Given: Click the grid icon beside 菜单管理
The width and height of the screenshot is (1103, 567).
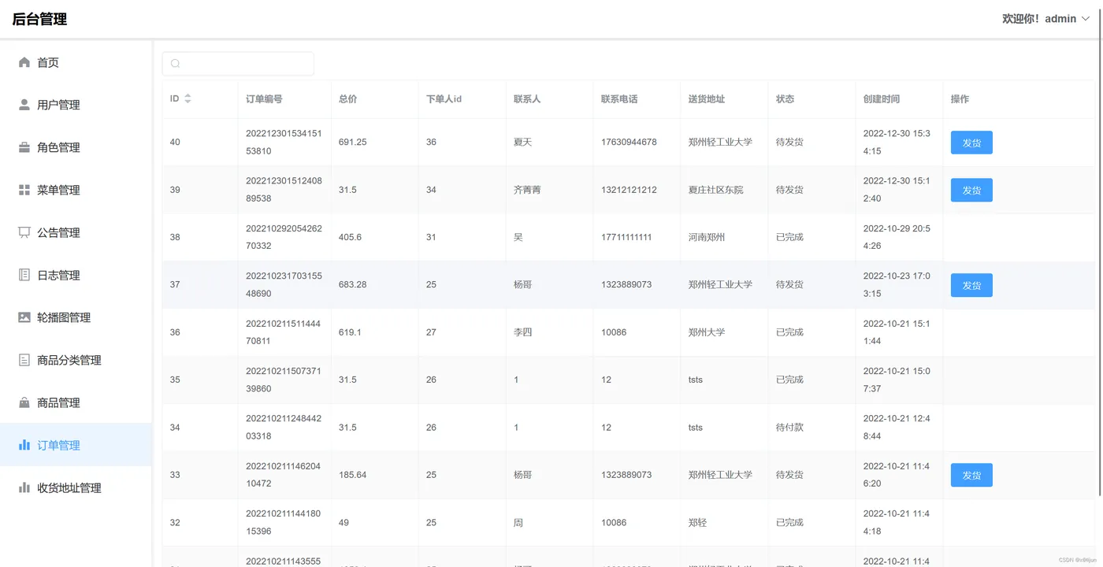Looking at the screenshot, I should (x=24, y=190).
